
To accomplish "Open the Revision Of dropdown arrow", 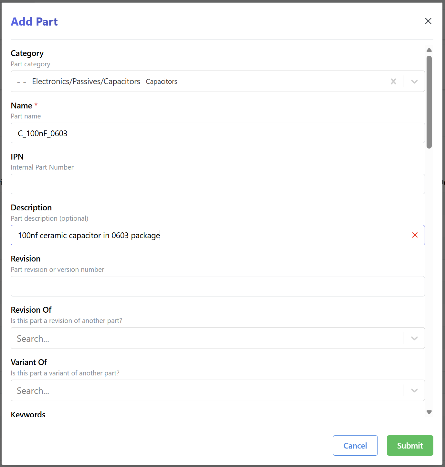I will pos(414,339).
